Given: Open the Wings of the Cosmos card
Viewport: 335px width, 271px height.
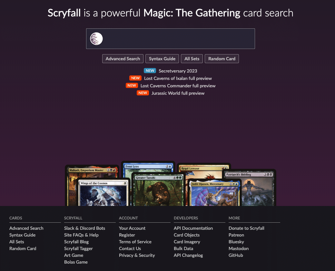Looking at the screenshot, I should [103, 192].
